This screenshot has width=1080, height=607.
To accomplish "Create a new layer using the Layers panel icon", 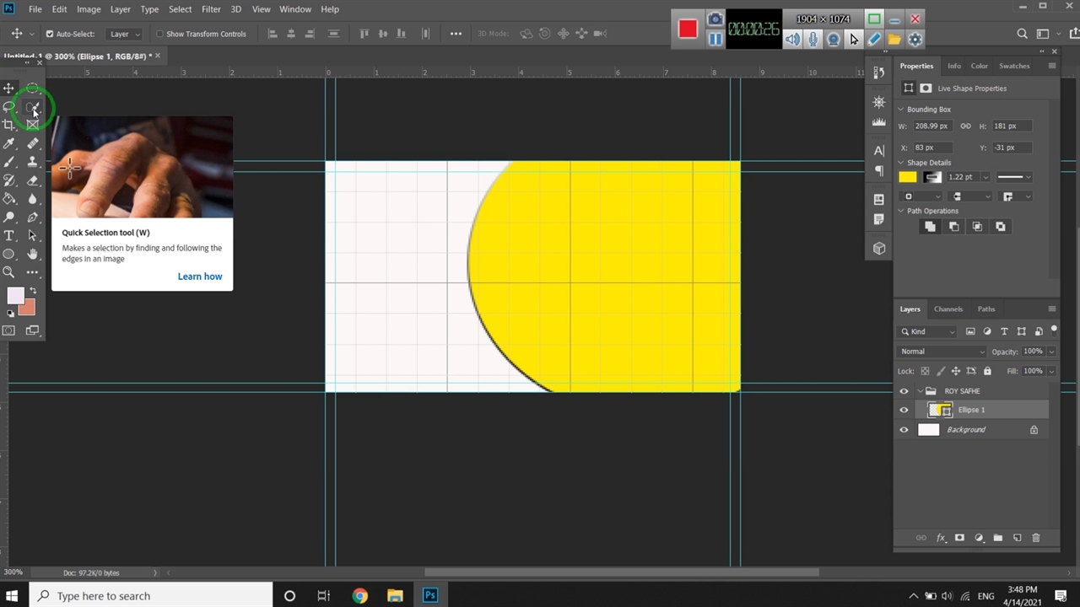I will point(1017,538).
